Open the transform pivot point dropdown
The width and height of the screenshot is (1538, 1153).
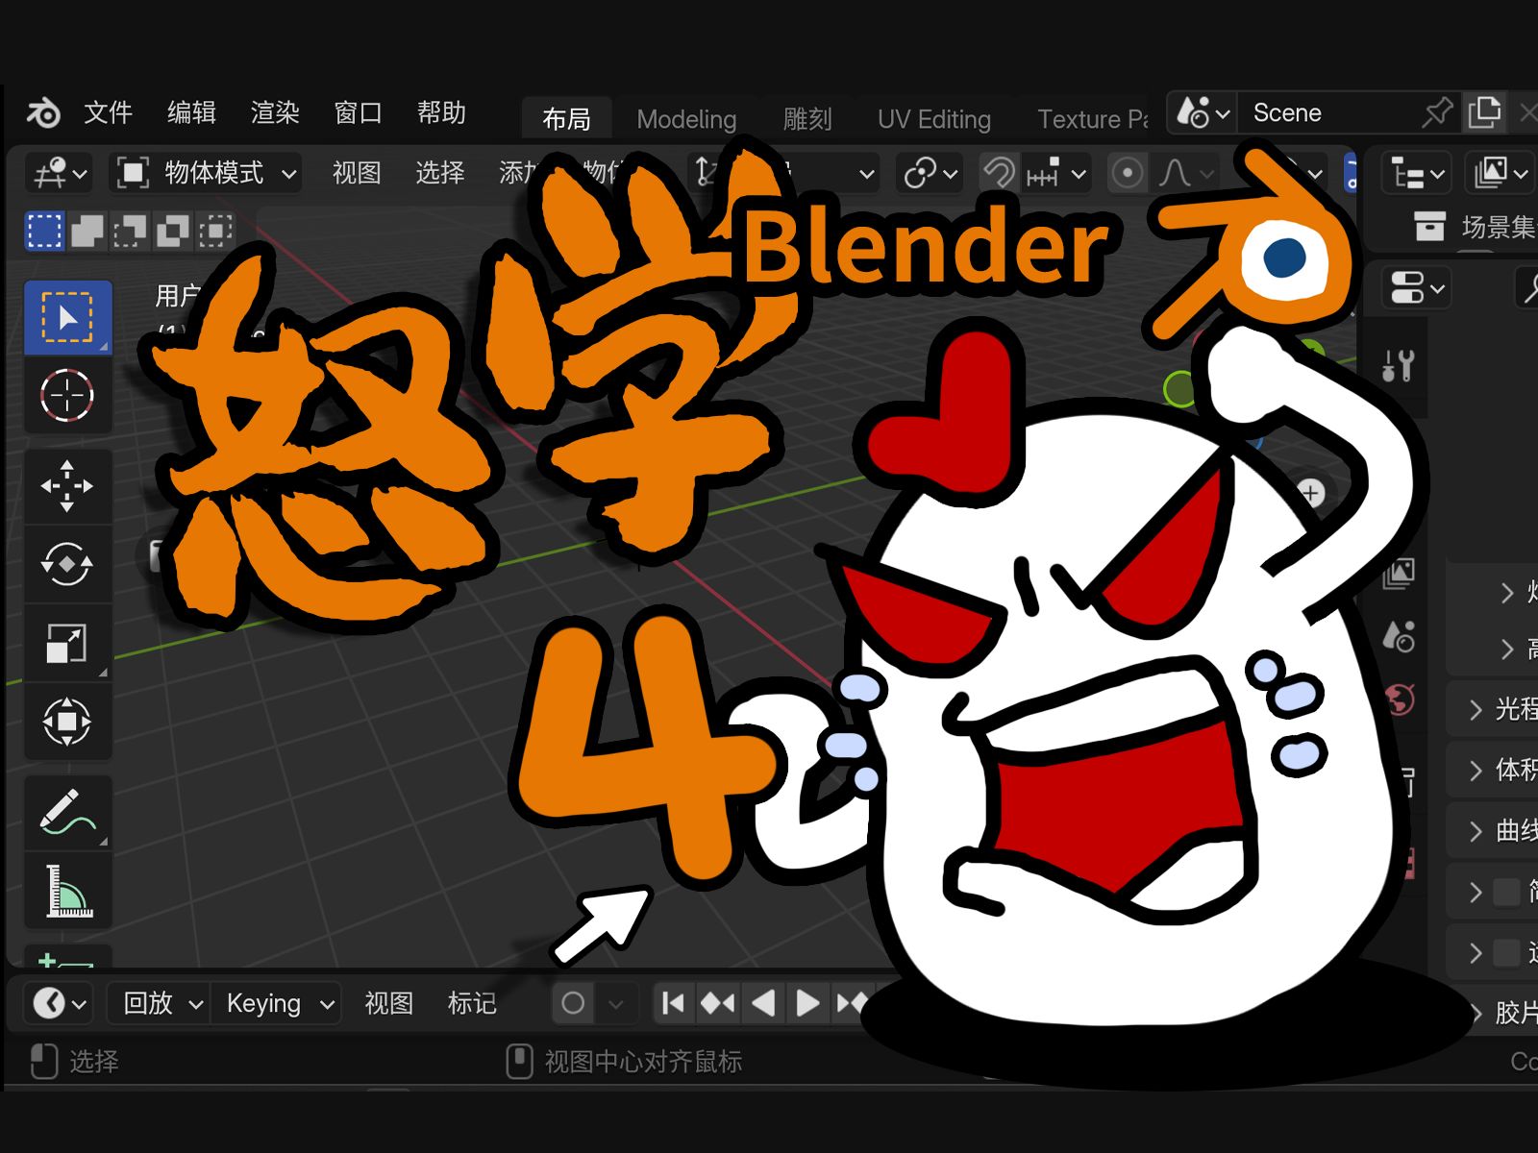point(930,174)
